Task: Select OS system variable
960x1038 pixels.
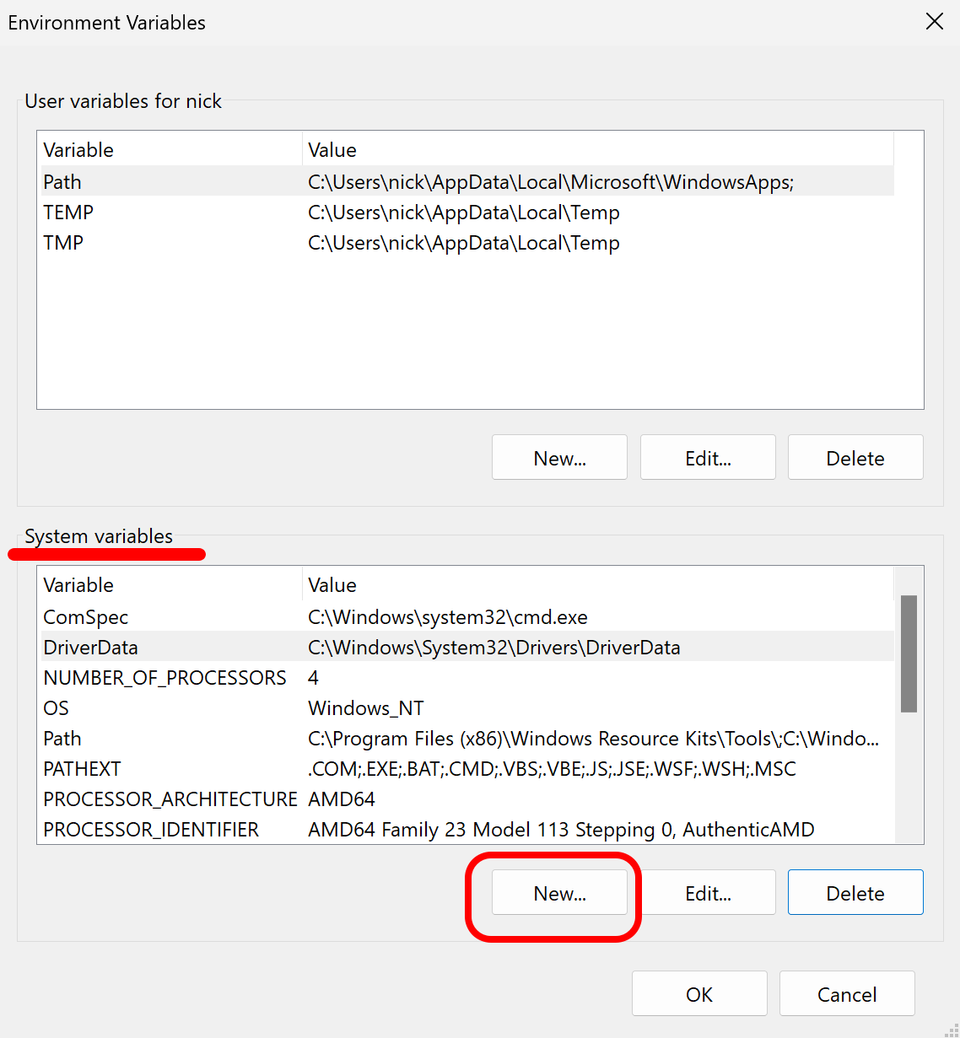Action: 467,707
